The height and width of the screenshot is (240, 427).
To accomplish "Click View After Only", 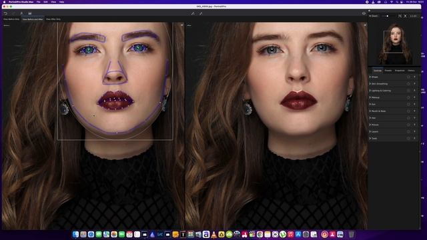I will (x=53, y=19).
